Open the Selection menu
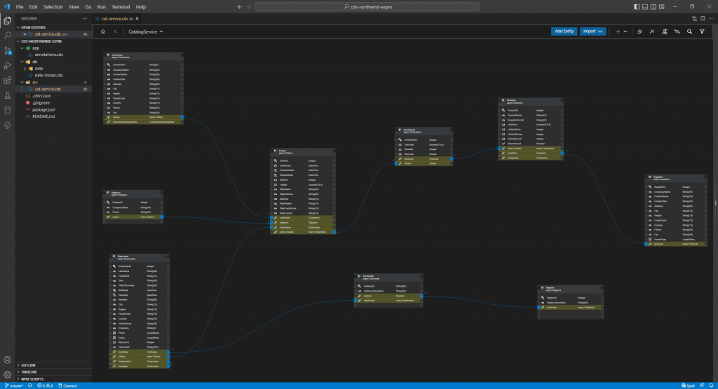 point(53,7)
